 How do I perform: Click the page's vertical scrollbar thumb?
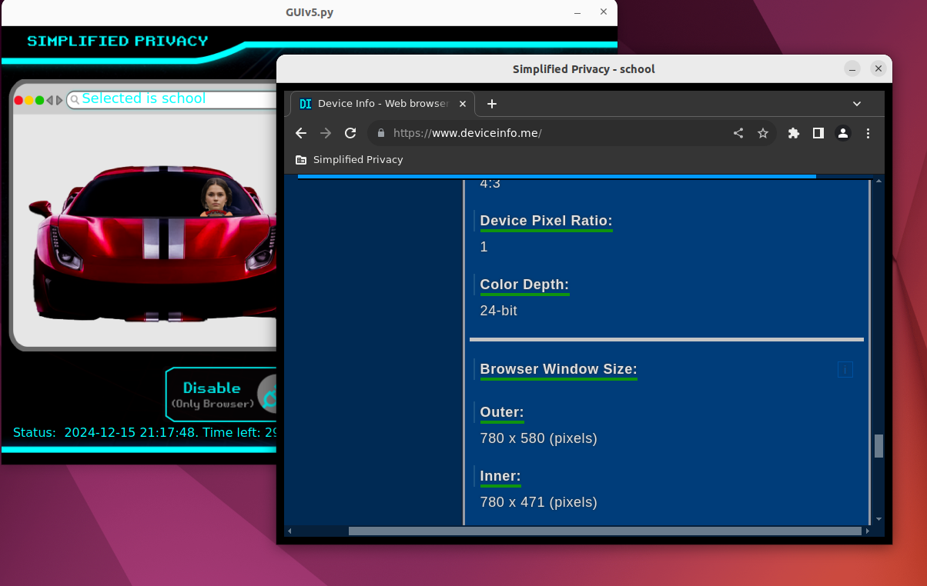coord(878,446)
